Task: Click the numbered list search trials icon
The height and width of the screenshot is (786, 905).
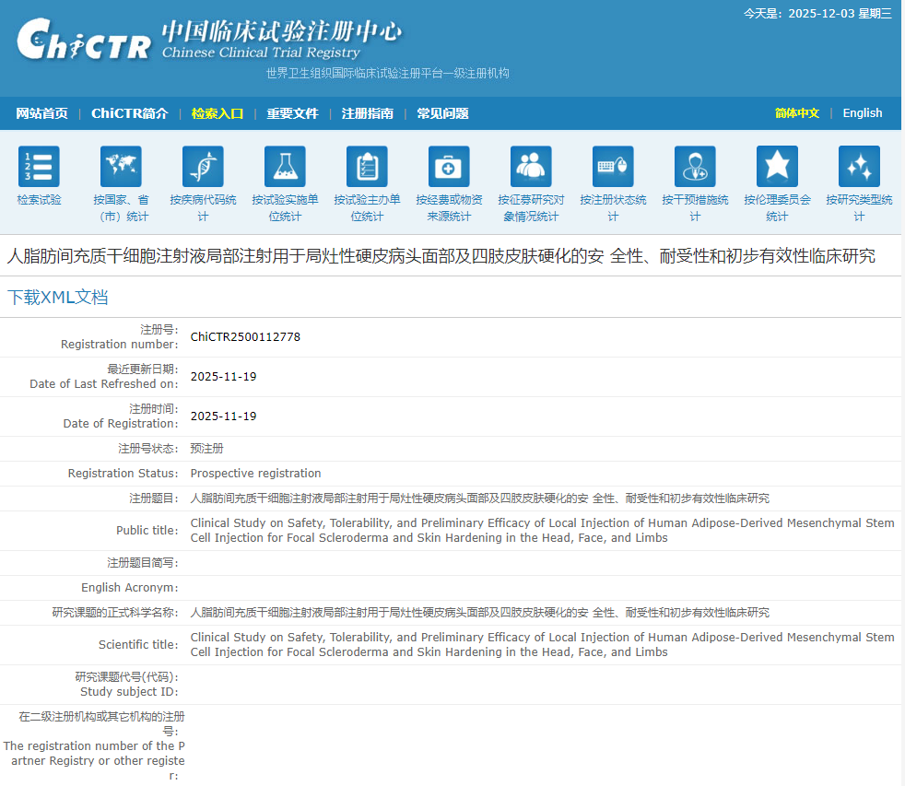Action: click(39, 167)
